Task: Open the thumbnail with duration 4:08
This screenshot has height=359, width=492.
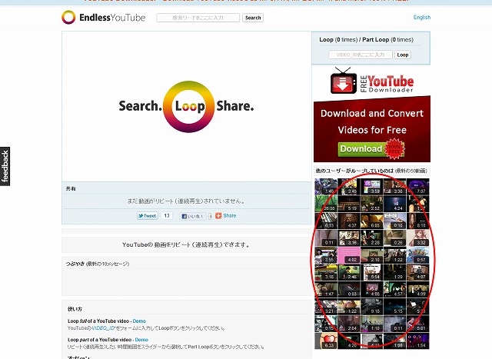Action: pyautogui.click(x=372, y=289)
